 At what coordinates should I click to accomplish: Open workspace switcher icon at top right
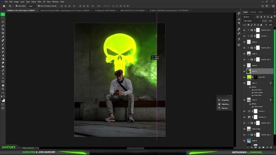(267, 6)
